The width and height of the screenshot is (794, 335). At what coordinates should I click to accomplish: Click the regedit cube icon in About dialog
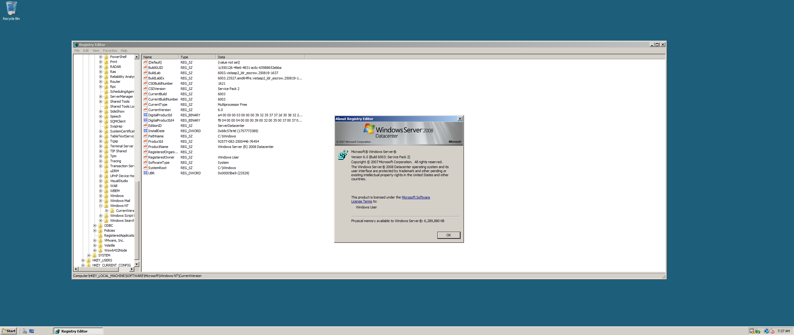pos(343,155)
